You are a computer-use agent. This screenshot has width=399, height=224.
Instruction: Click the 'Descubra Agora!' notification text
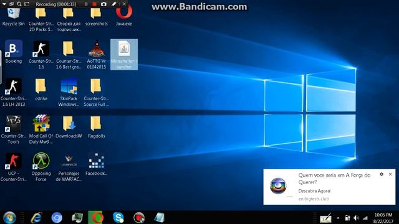(314, 191)
